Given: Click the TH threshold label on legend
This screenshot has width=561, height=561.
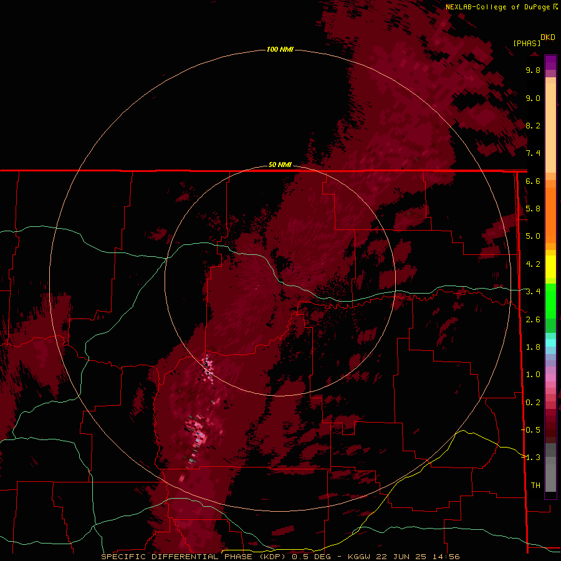Looking at the screenshot, I should pos(535,486).
